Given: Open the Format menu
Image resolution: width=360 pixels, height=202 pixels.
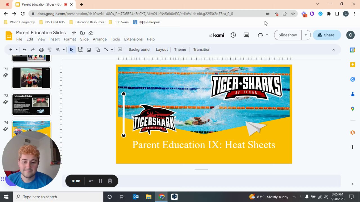Looking at the screenshot, I should pyautogui.click(x=70, y=39).
